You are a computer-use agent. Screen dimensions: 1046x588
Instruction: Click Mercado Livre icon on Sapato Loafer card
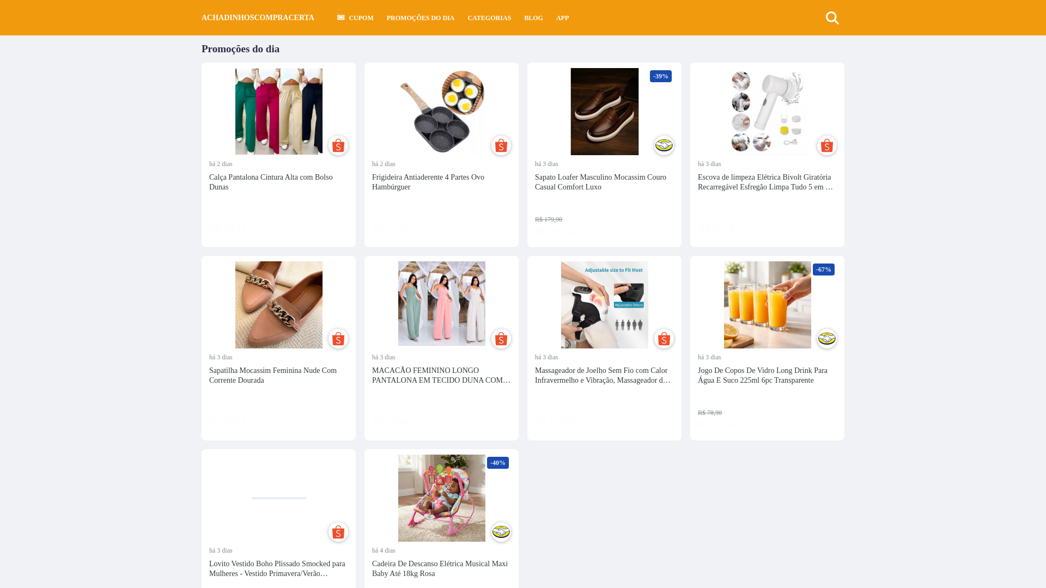(x=664, y=145)
